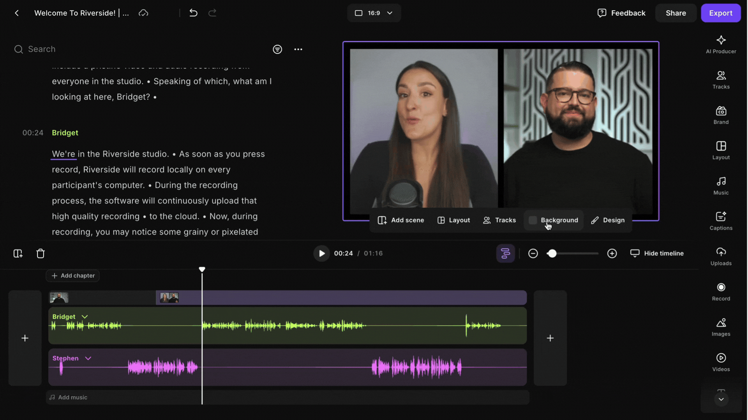Zoom in timeline with plus icon
The image size is (748, 420).
[612, 254]
